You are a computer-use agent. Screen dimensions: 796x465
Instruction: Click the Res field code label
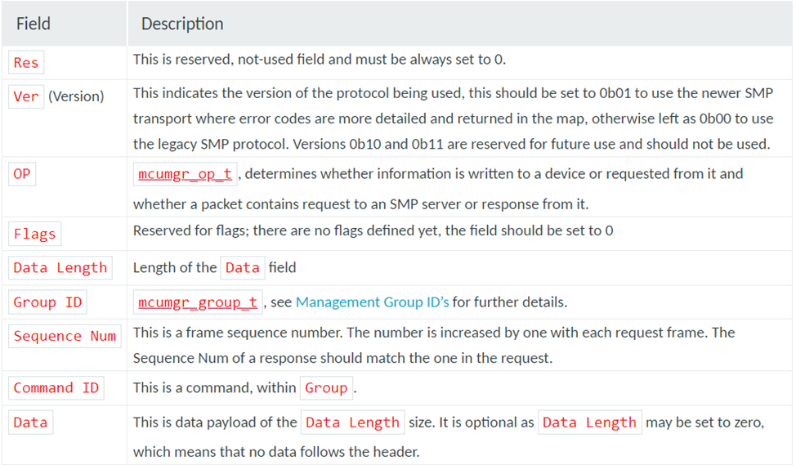click(26, 63)
